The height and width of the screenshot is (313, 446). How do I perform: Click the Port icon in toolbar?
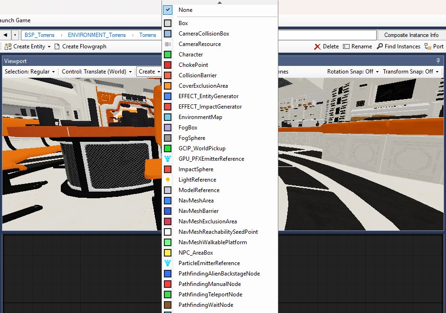[427, 46]
